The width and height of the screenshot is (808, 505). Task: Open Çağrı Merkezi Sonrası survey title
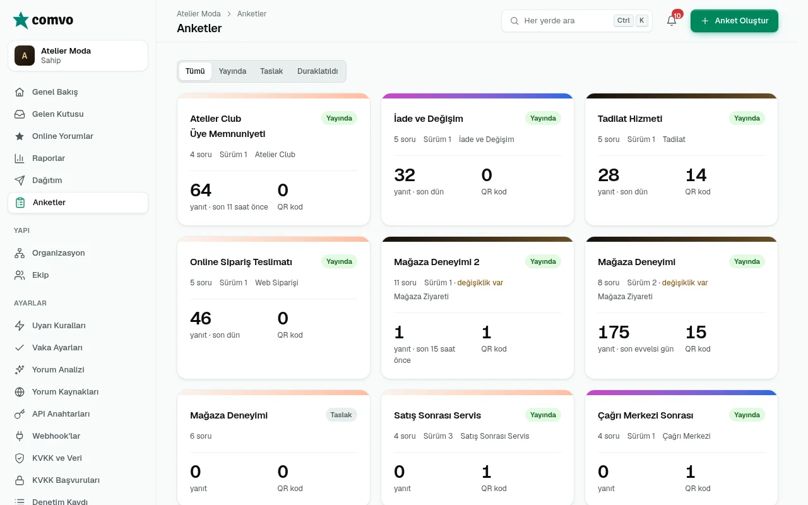point(645,415)
